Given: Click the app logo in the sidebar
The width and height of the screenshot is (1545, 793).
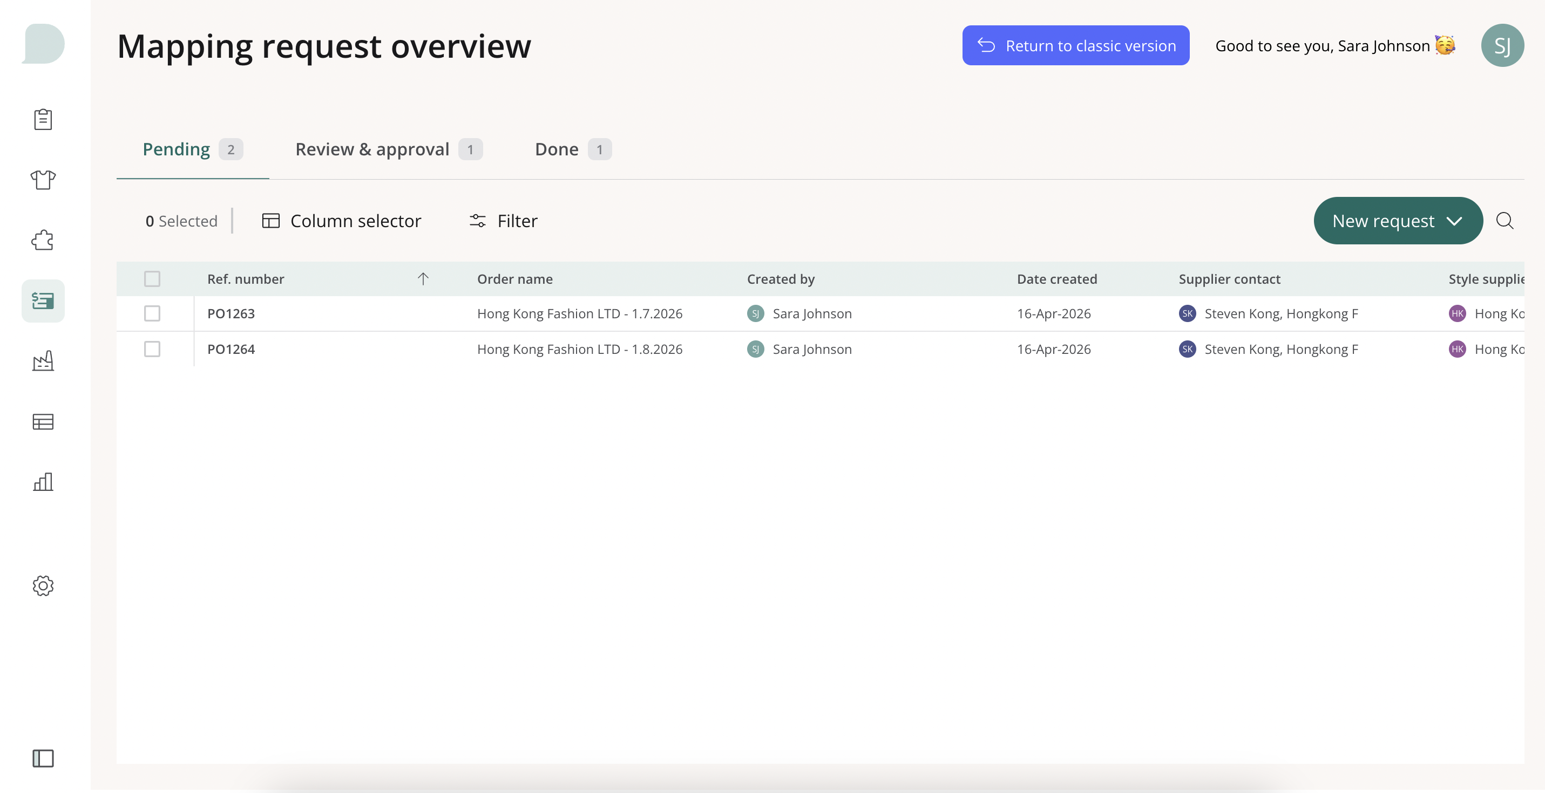Looking at the screenshot, I should pos(43,44).
